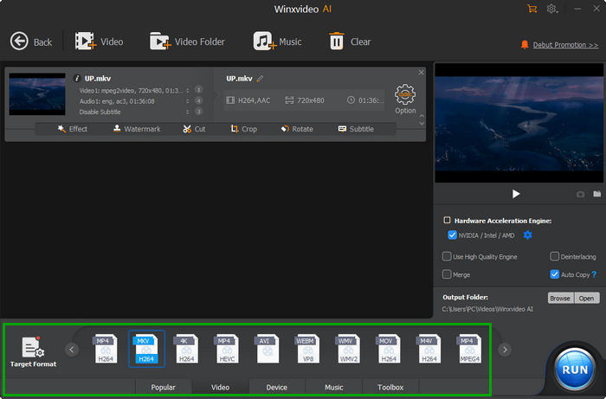Switch to the Device tab
This screenshot has height=399, width=606.
[x=277, y=387]
